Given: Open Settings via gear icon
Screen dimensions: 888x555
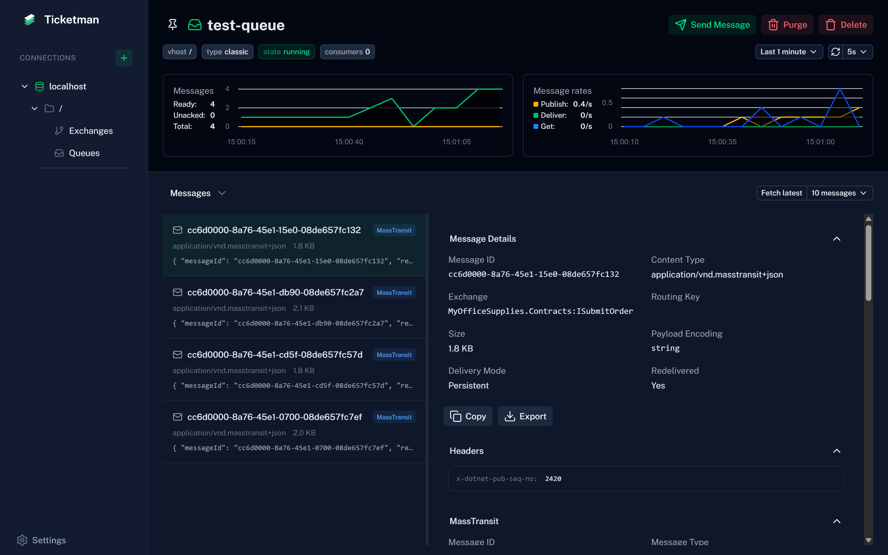Looking at the screenshot, I should click(23, 540).
